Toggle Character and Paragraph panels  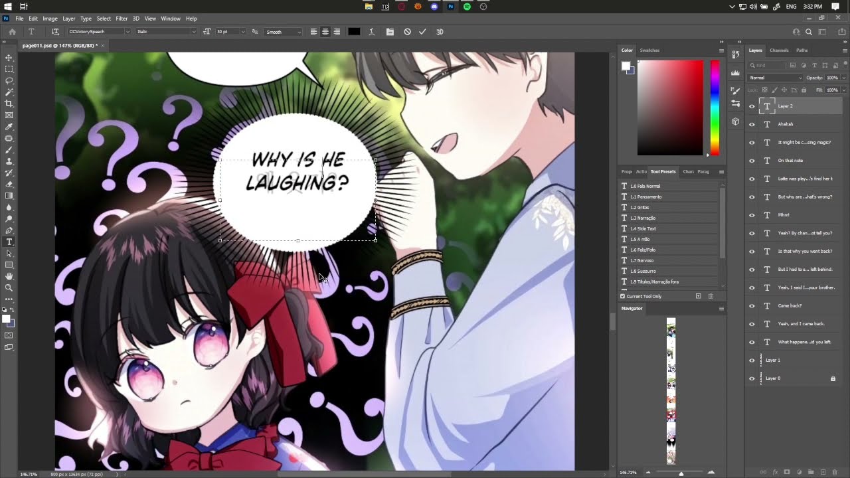click(x=390, y=32)
